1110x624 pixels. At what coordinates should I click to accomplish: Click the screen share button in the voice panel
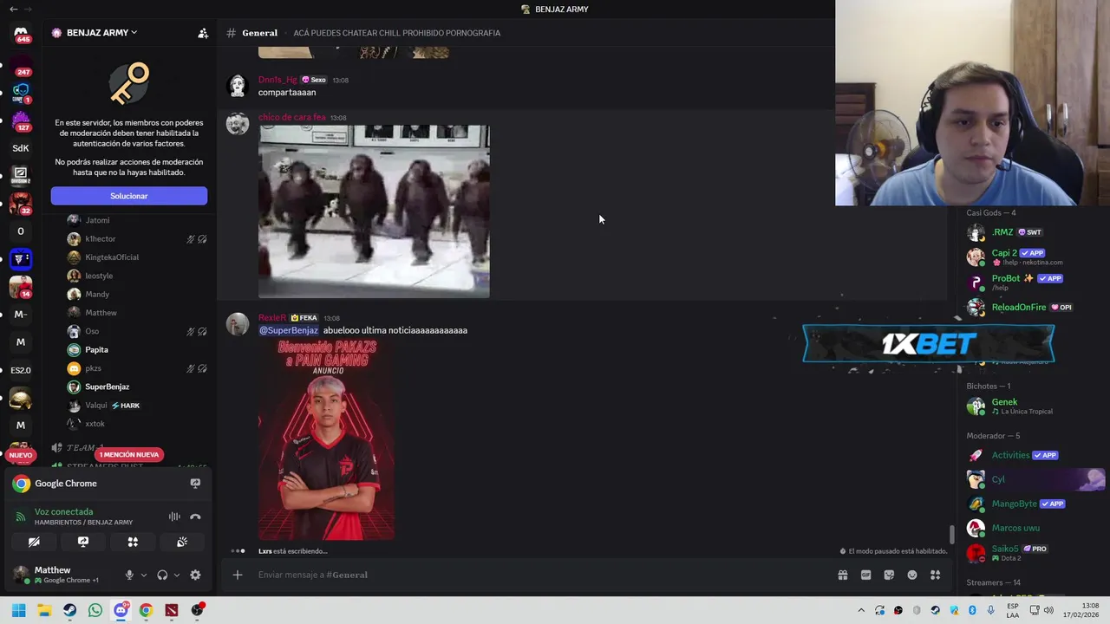coord(83,542)
